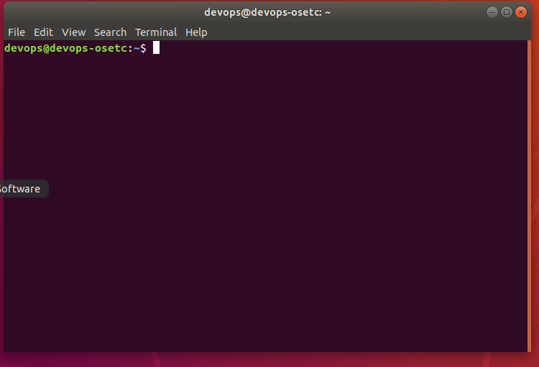Click the Software tooltip label
This screenshot has height=367, width=539.
[x=20, y=189]
